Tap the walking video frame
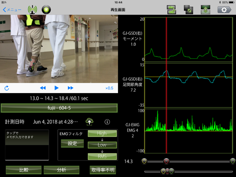Image resolution: width=236 pixels, height=177 pixels. (x=59, y=49)
